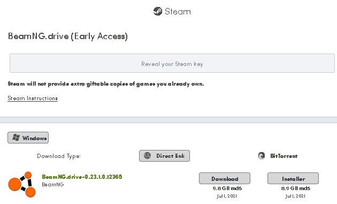The height and width of the screenshot is (204, 337).
Task: Click BeamNG.drive (Early Access) heading
Action: tap(68, 36)
